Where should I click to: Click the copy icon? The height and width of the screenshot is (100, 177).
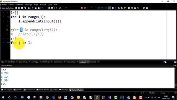coord(36,8)
